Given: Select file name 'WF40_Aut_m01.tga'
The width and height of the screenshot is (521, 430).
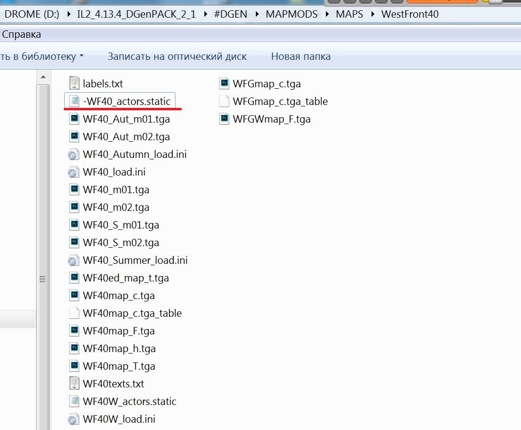Looking at the screenshot, I should pos(126,119).
